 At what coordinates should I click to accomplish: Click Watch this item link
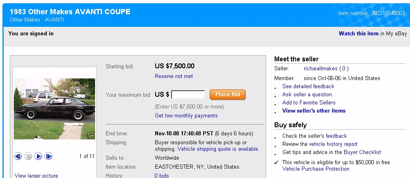tap(358, 34)
